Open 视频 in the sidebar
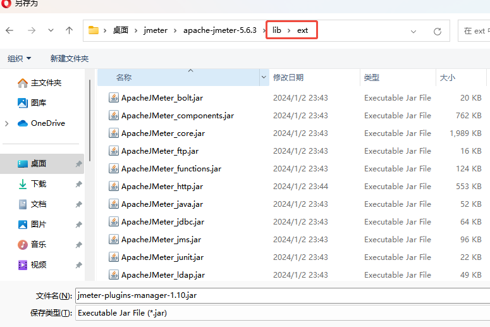 coord(32,265)
